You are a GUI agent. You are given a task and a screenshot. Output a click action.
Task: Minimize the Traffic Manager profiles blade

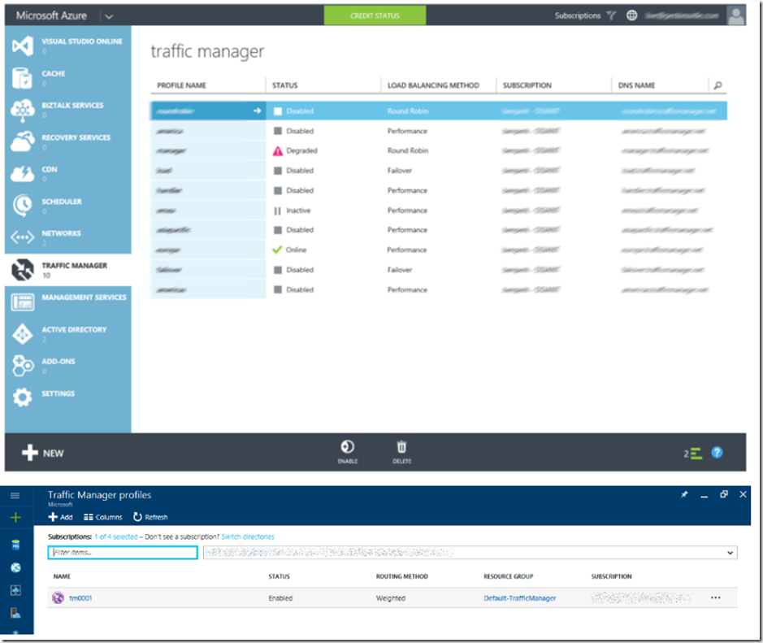704,496
